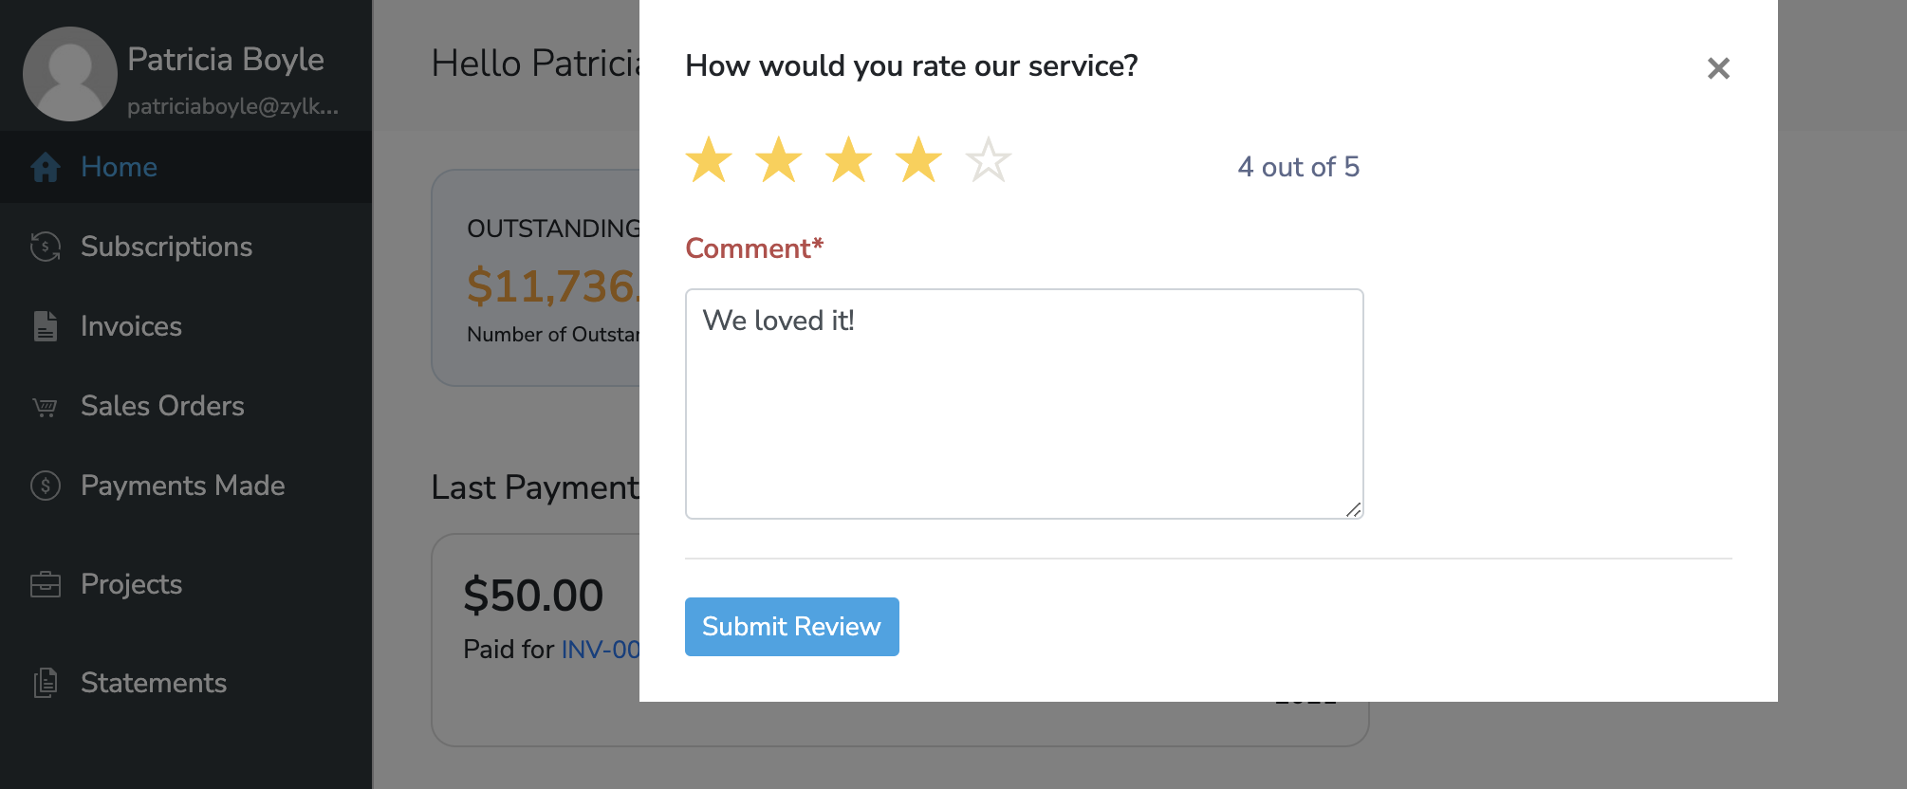Click the Invoices document icon

[46, 326]
